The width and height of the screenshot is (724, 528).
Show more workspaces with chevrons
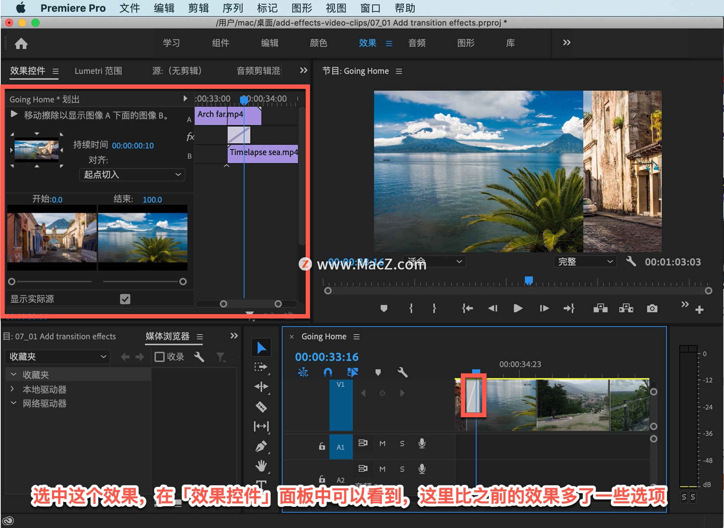[566, 43]
